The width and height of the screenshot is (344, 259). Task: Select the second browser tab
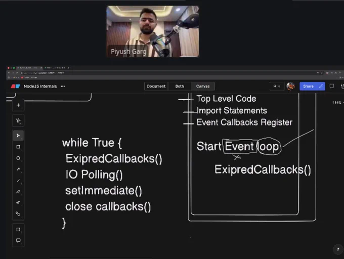pos(57,68)
